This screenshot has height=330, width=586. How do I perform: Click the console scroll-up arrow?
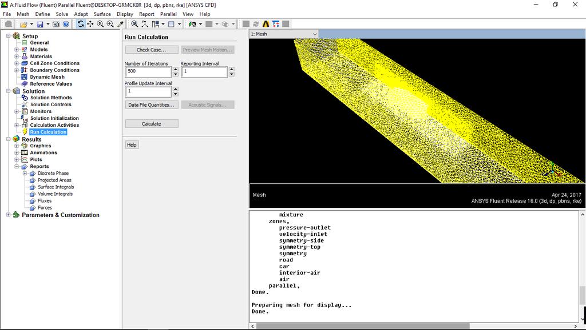(x=582, y=215)
